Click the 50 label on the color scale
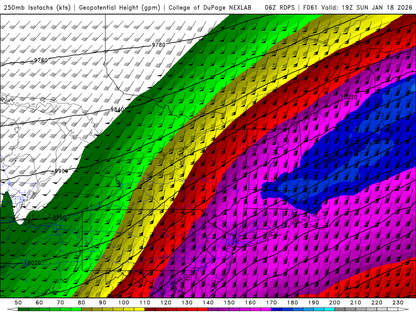416x312 pixels. point(18,303)
